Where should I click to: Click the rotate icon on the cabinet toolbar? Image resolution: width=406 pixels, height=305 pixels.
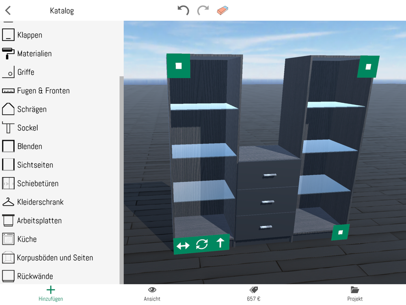point(202,244)
